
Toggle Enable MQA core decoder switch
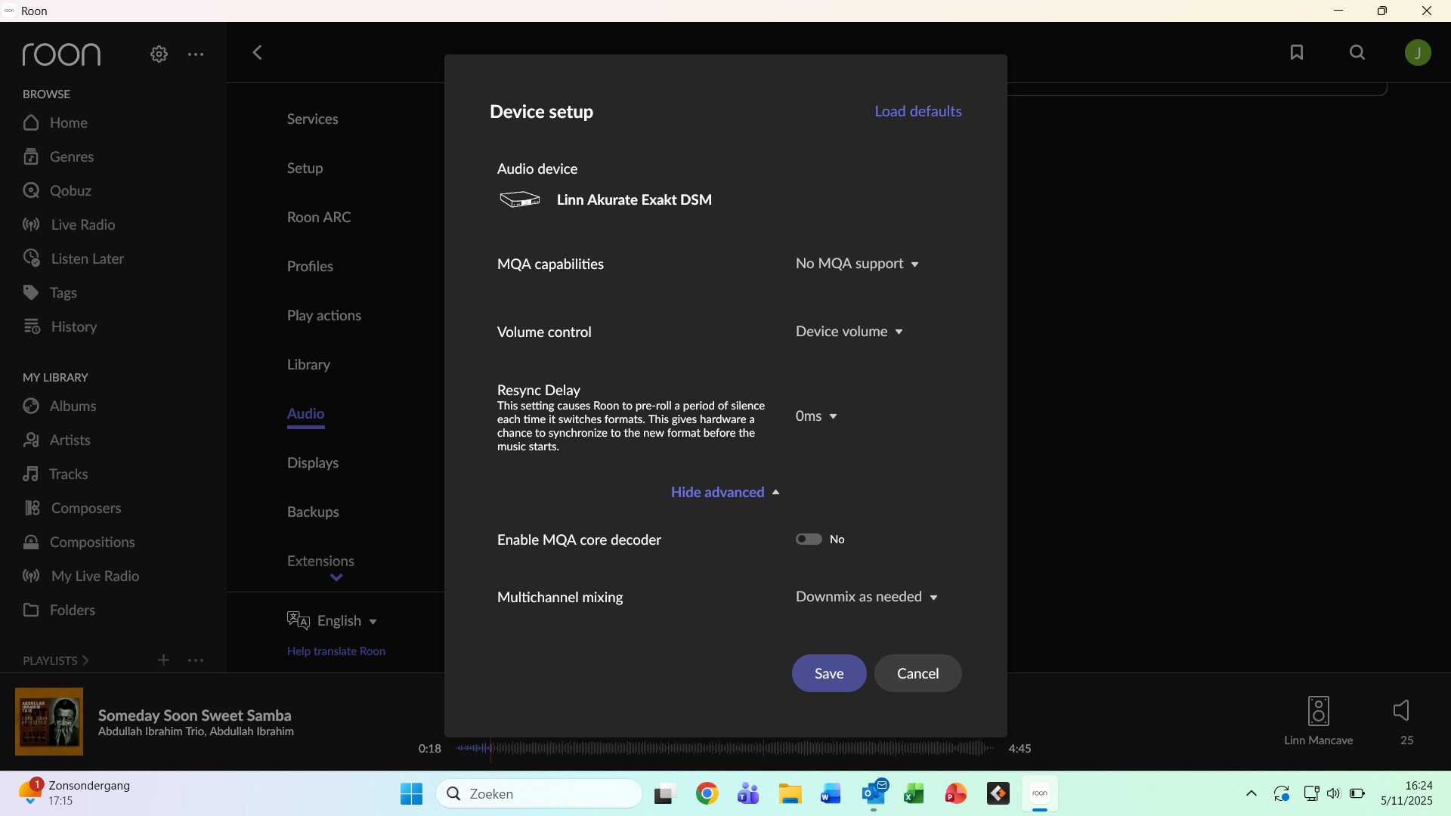pos(809,539)
